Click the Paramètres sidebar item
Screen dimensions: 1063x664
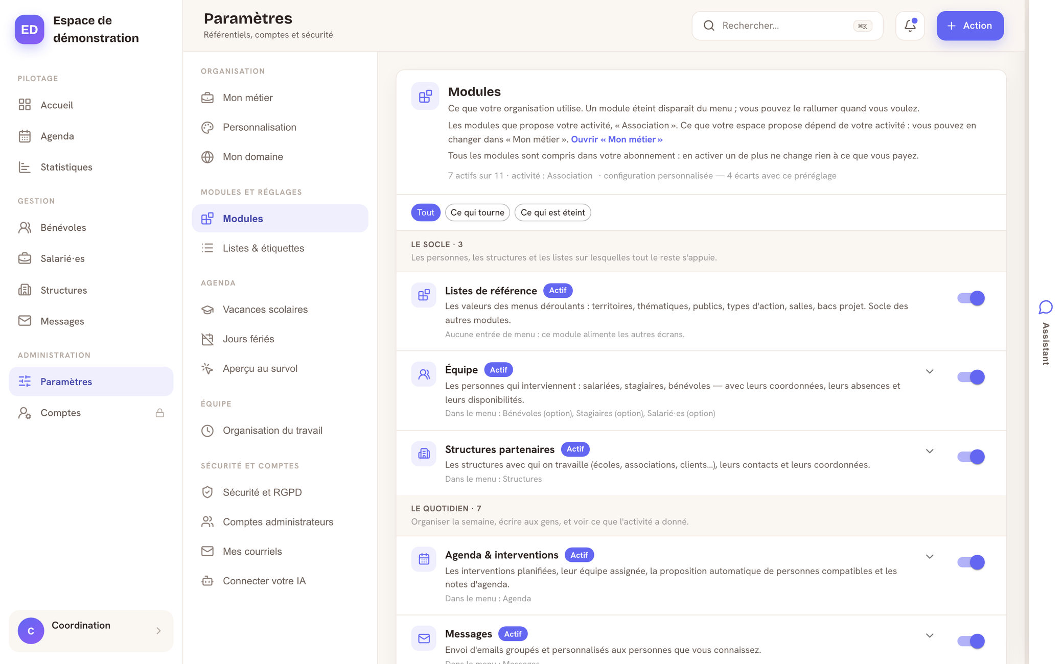point(91,382)
